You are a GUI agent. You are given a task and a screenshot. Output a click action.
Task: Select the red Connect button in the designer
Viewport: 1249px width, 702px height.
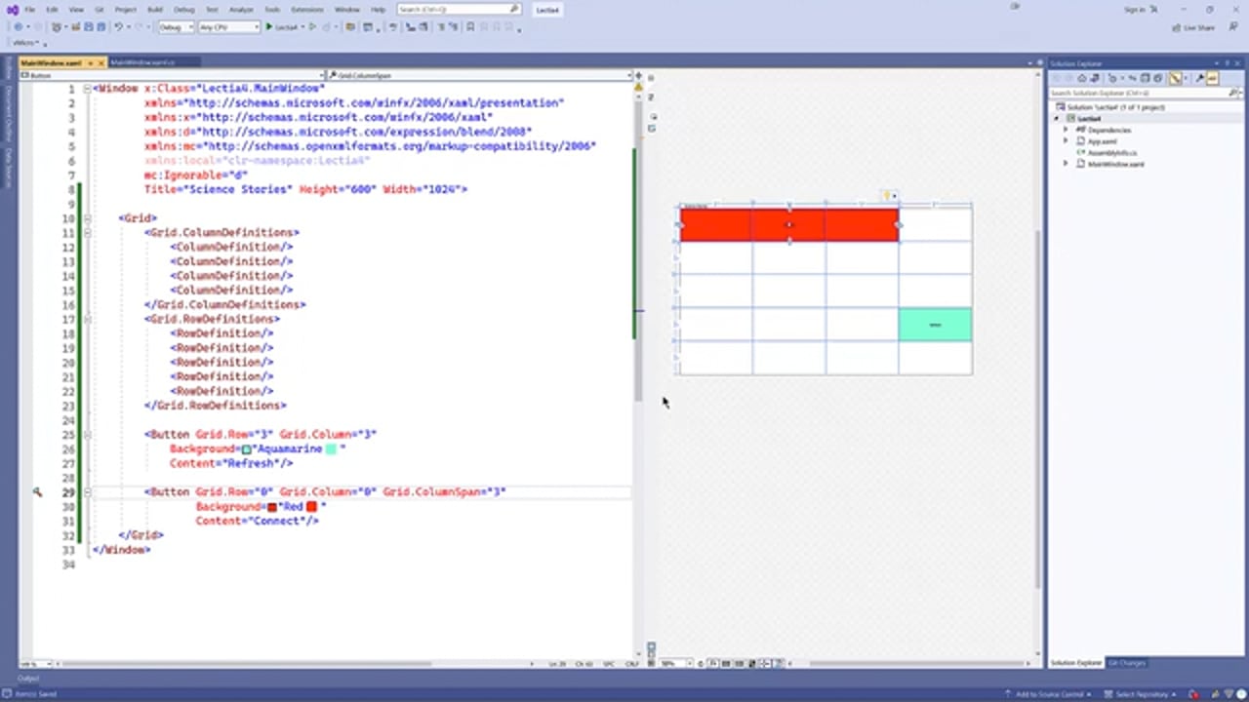[x=789, y=225]
